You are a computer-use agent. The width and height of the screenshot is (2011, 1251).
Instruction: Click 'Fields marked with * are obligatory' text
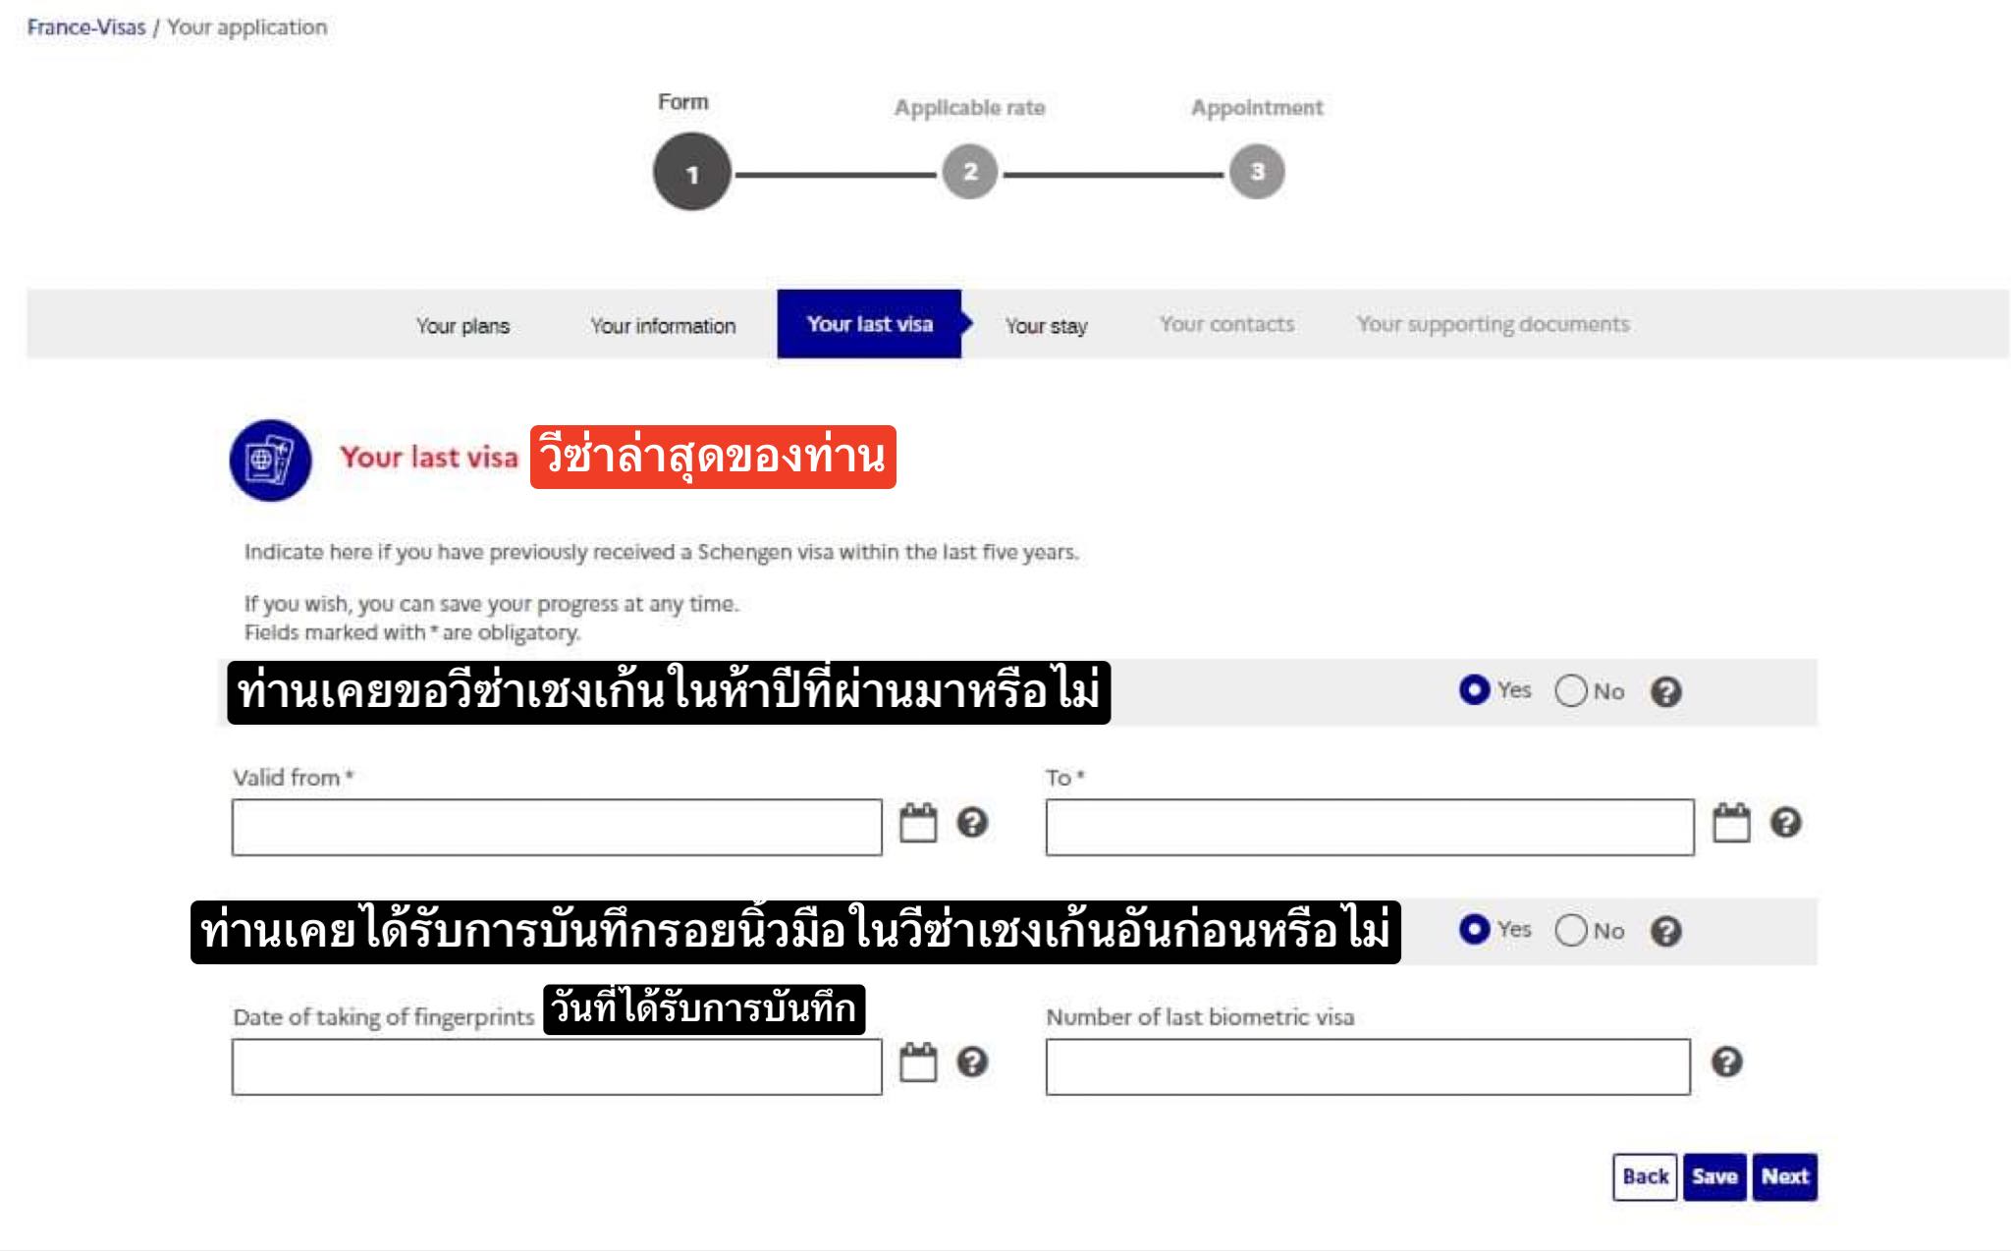click(x=412, y=632)
